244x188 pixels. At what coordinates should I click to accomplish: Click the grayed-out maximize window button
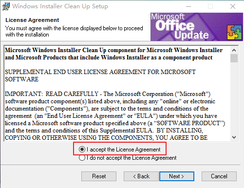tap(210, 6)
